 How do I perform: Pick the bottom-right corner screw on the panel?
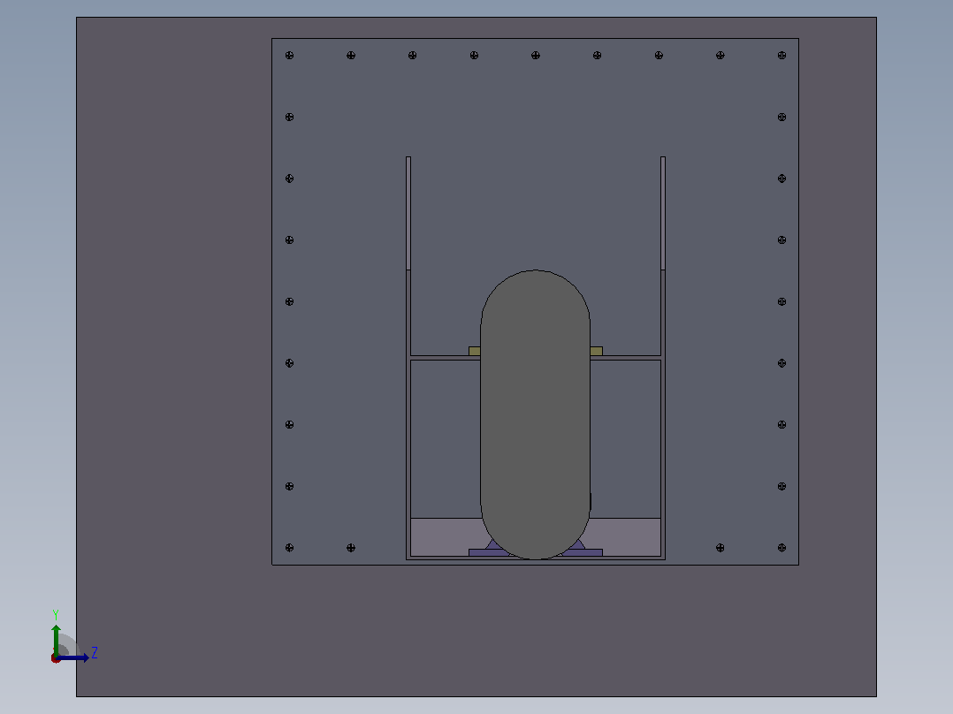[781, 548]
